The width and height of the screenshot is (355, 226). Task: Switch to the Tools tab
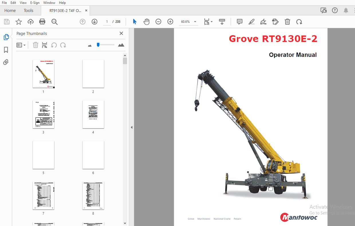28,10
